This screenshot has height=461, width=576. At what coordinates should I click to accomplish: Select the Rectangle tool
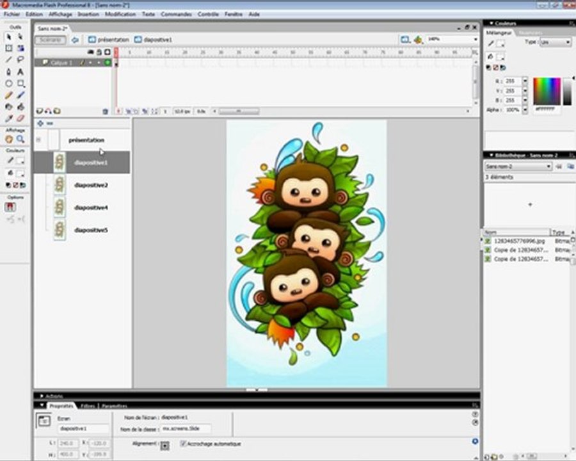pyautogui.click(x=20, y=83)
